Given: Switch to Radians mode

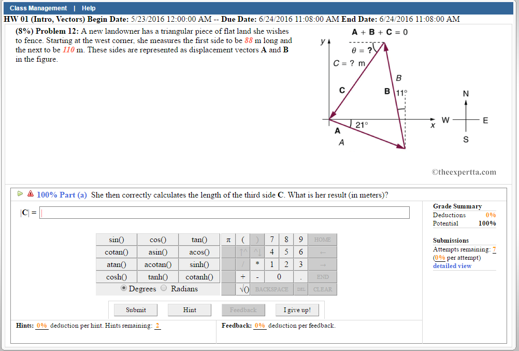Looking at the screenshot, I should [163, 288].
